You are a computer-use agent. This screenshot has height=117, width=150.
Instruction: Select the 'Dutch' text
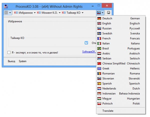click(x=136, y=88)
